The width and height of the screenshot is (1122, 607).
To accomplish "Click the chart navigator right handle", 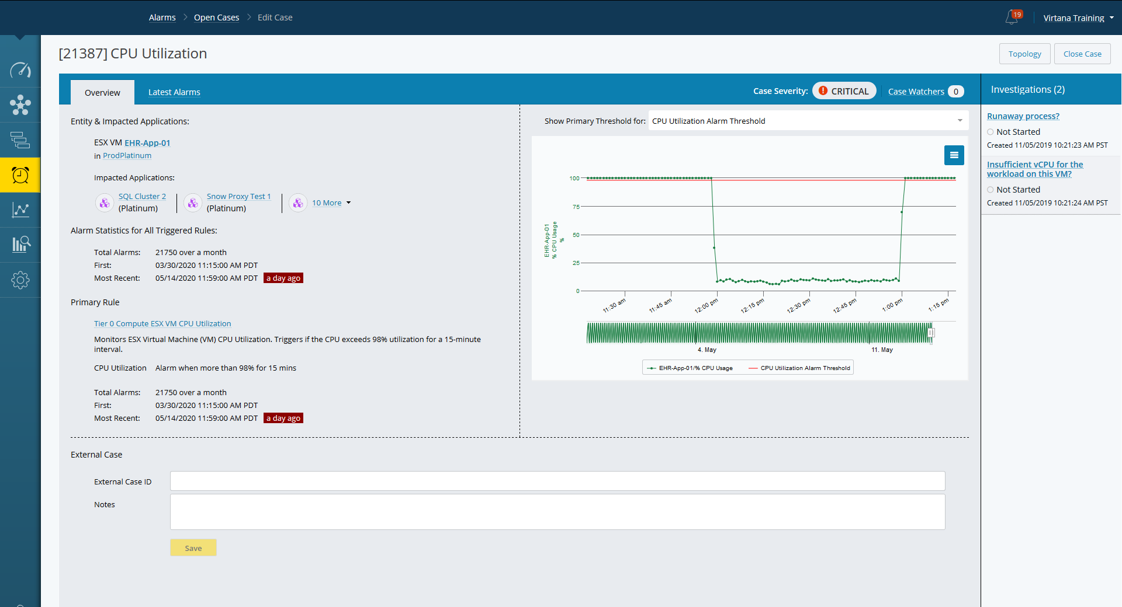I will [931, 333].
